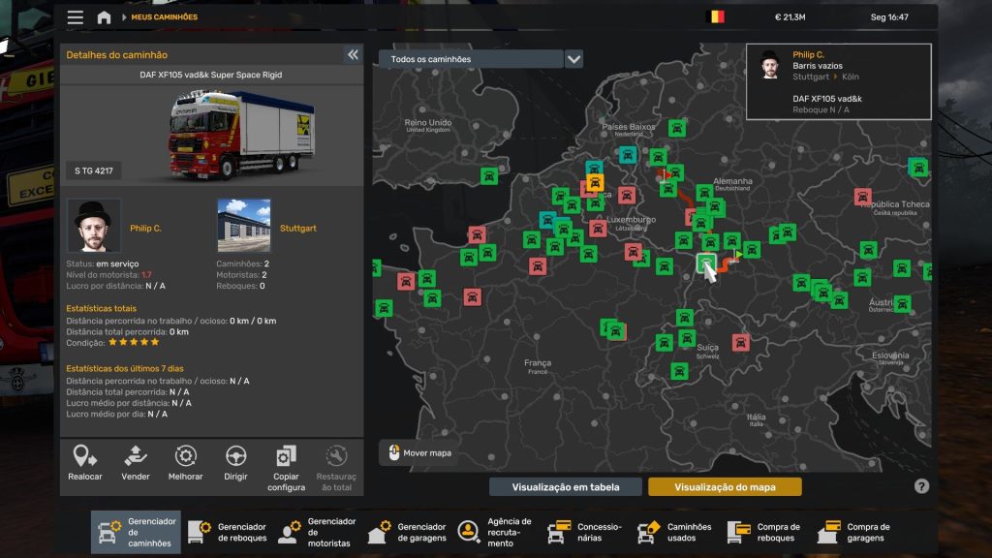992x558 pixels.
Task: Open Gerenciador de motoristas
Action: click(318, 532)
